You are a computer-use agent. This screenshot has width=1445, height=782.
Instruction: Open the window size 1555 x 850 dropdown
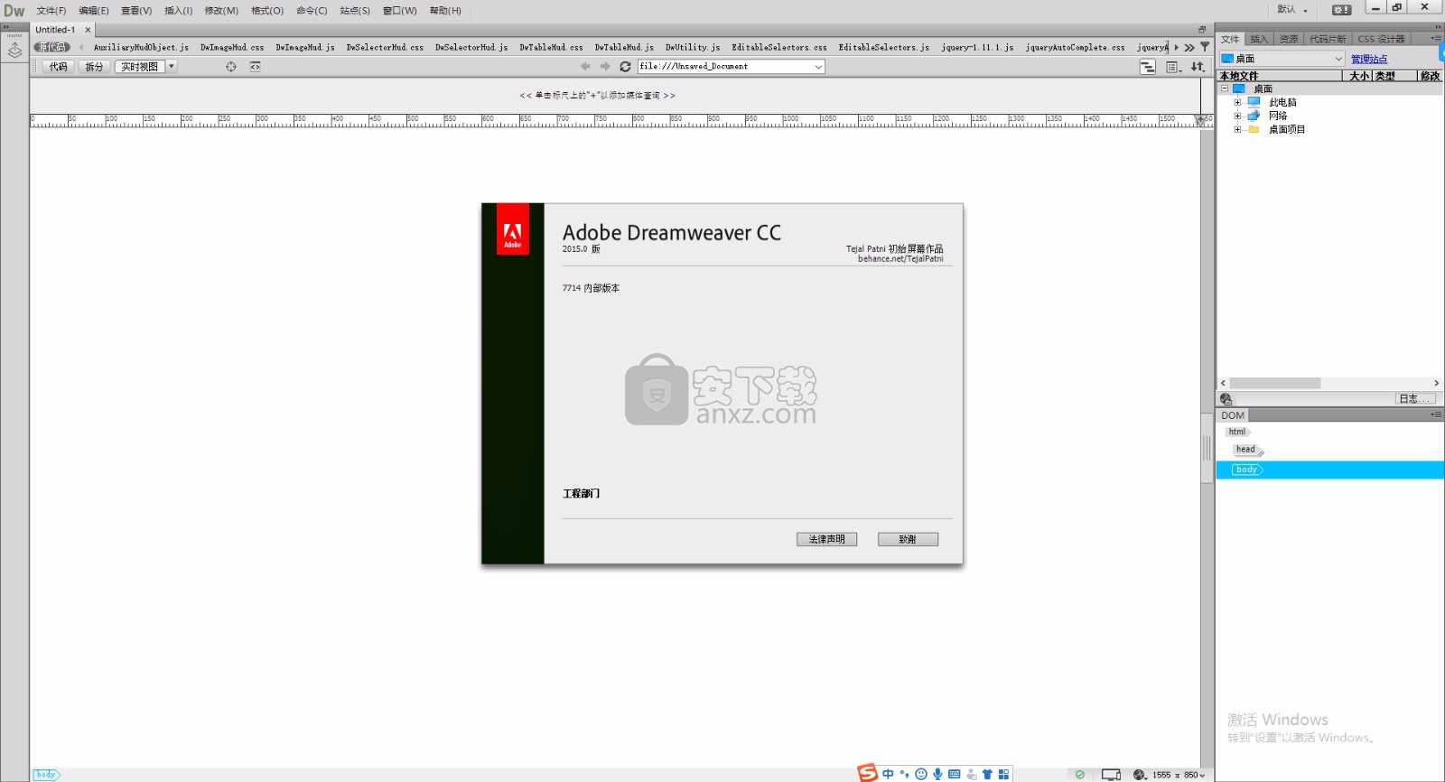click(1179, 775)
